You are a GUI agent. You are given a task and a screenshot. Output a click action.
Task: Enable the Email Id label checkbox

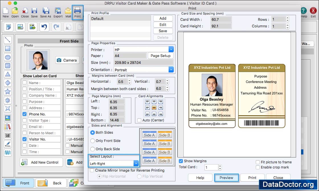[x=24, y=127]
